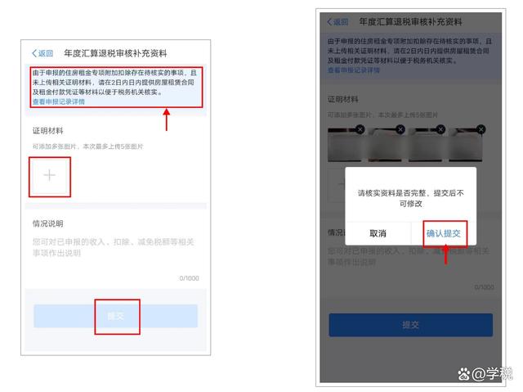The height and width of the screenshot is (392, 523).
Task: Remove the third uploaded image via its X
Action: [x=441, y=129]
